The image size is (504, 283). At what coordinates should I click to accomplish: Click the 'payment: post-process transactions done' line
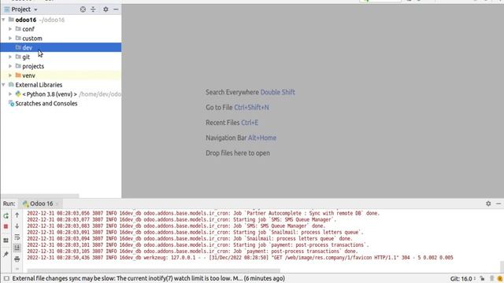click(x=192, y=251)
